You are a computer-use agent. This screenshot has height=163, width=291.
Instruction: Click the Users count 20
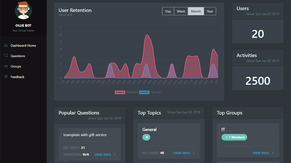(x=258, y=34)
